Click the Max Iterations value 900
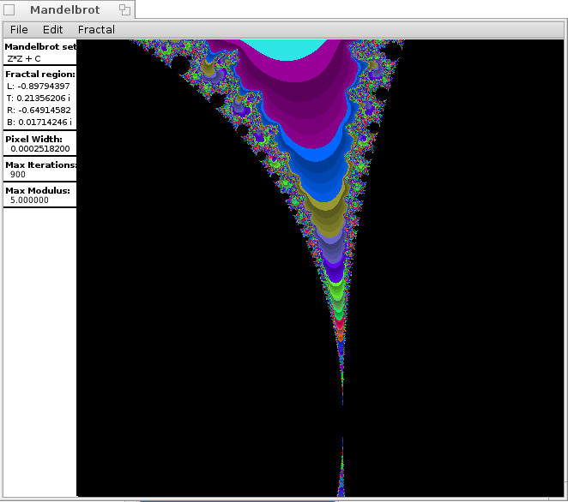 click(18, 175)
